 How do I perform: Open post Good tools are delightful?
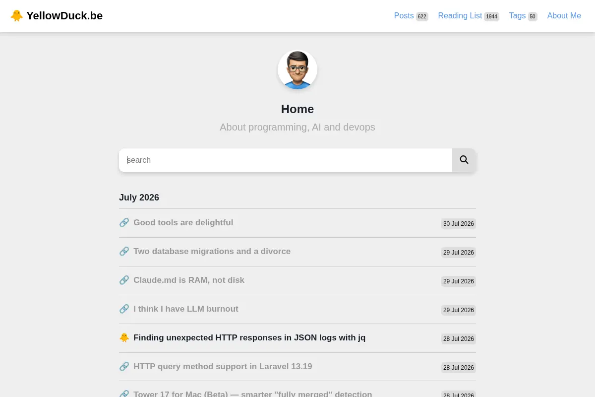[x=183, y=223]
